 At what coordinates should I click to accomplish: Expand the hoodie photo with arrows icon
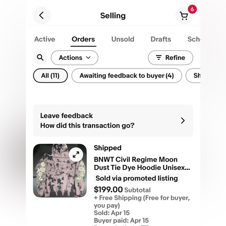click(76, 155)
